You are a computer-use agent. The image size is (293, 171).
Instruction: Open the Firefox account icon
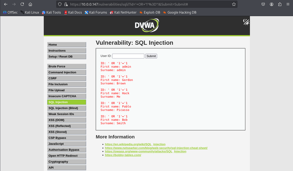click(271, 4)
